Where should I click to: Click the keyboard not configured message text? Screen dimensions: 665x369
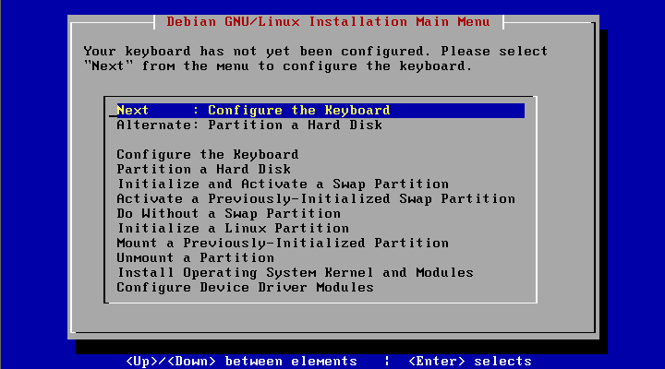(316, 59)
